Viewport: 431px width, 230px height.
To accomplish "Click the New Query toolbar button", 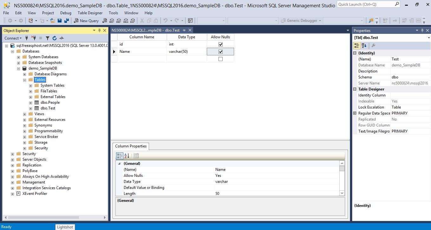I will pos(87,21).
